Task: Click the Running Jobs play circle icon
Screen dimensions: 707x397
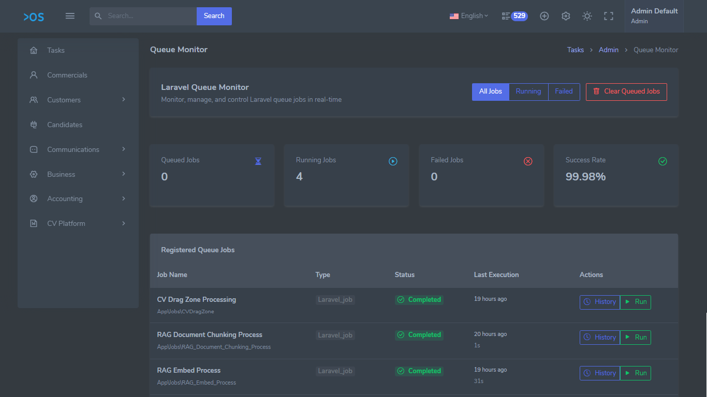Action: pos(393,161)
